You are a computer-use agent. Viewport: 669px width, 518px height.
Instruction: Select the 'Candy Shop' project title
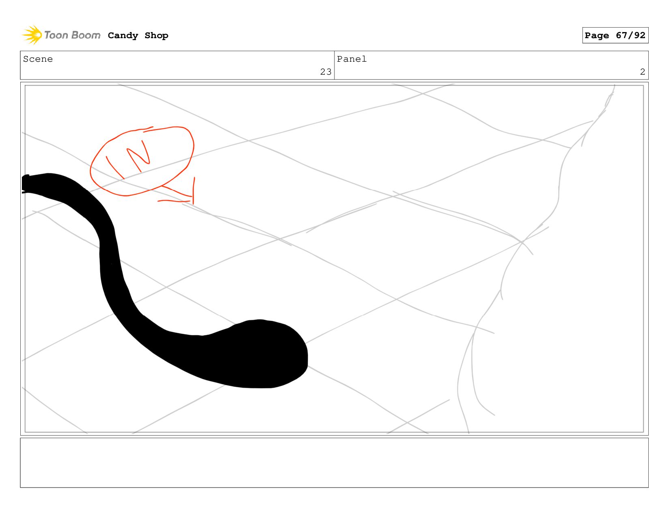click(x=138, y=35)
